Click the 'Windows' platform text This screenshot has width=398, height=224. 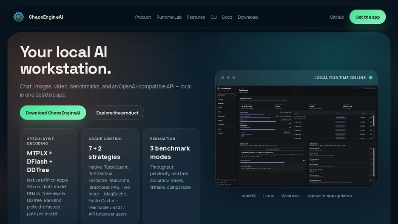click(290, 196)
